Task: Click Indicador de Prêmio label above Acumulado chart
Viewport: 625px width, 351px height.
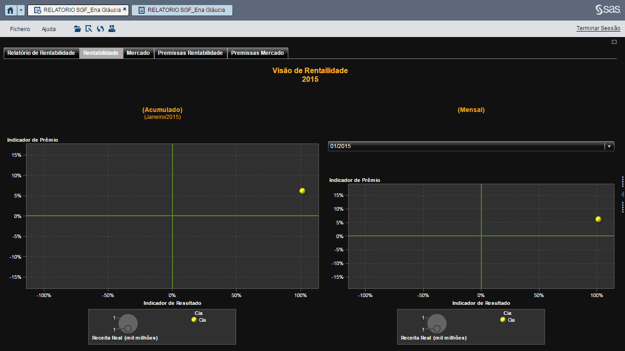Action: 32,140
